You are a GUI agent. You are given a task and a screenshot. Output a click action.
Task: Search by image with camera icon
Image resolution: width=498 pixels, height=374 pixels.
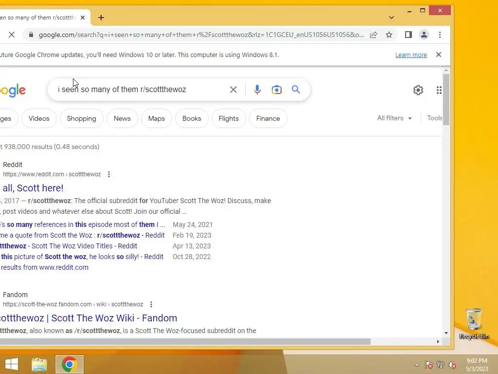pos(277,90)
